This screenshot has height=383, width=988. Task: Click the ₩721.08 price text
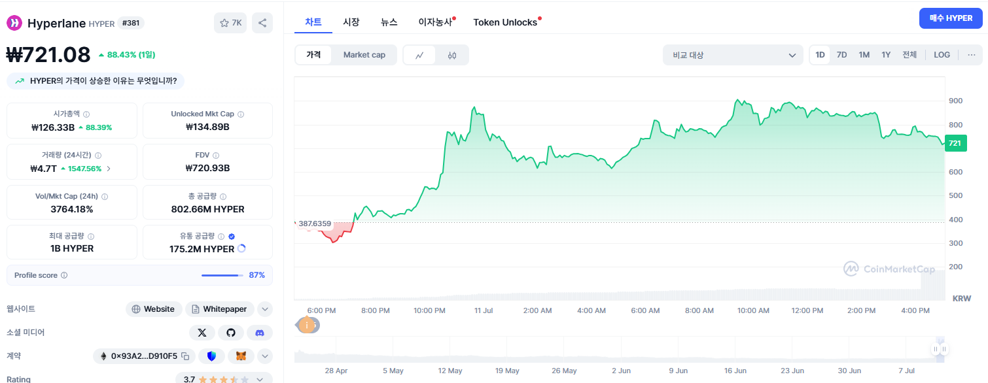[48, 55]
